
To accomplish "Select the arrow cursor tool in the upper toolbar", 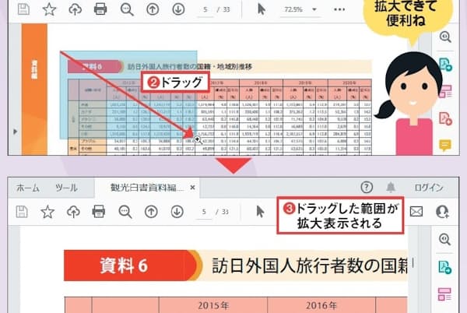I will 262,9.
